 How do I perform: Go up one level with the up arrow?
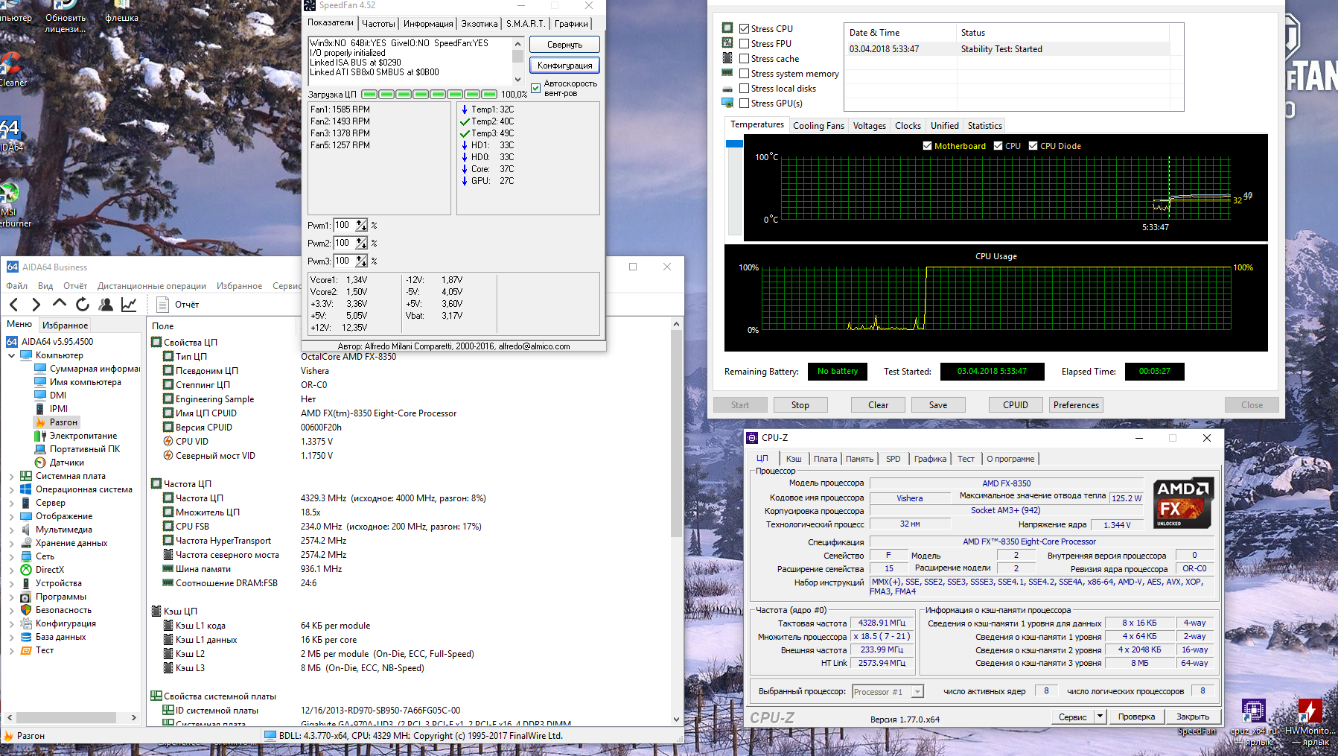[60, 303]
